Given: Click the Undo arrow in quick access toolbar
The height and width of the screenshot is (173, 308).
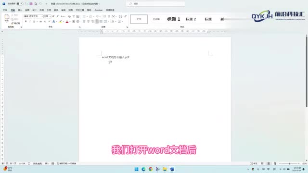Looking at the screenshot, I should coord(40,4).
